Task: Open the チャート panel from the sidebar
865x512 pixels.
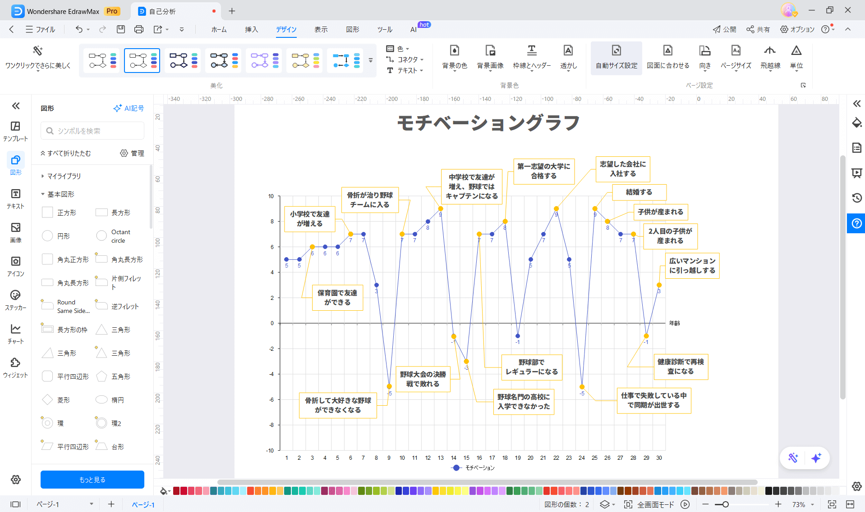Action: [15, 333]
